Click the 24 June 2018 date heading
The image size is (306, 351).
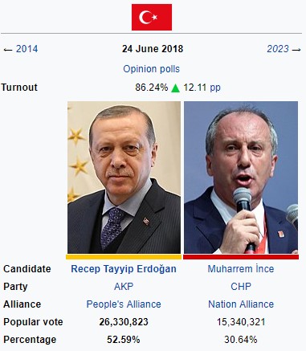153,49
